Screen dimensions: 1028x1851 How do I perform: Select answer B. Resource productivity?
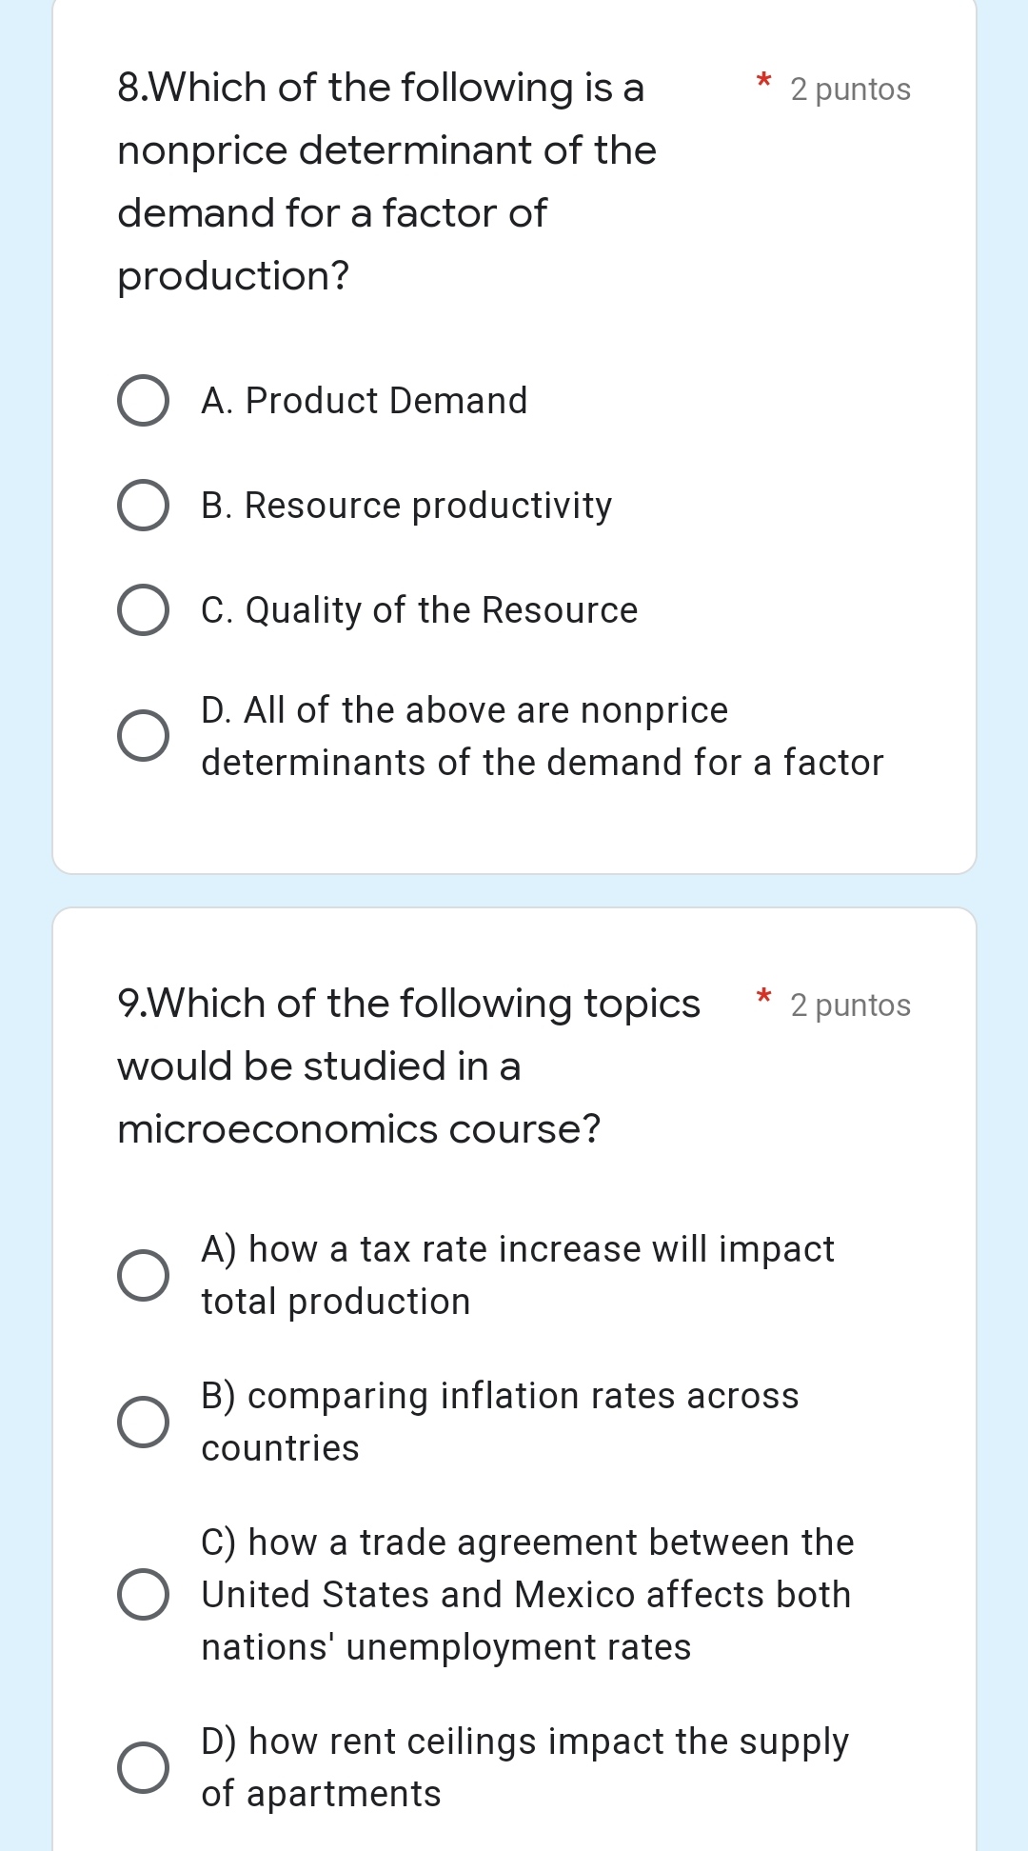tap(143, 506)
